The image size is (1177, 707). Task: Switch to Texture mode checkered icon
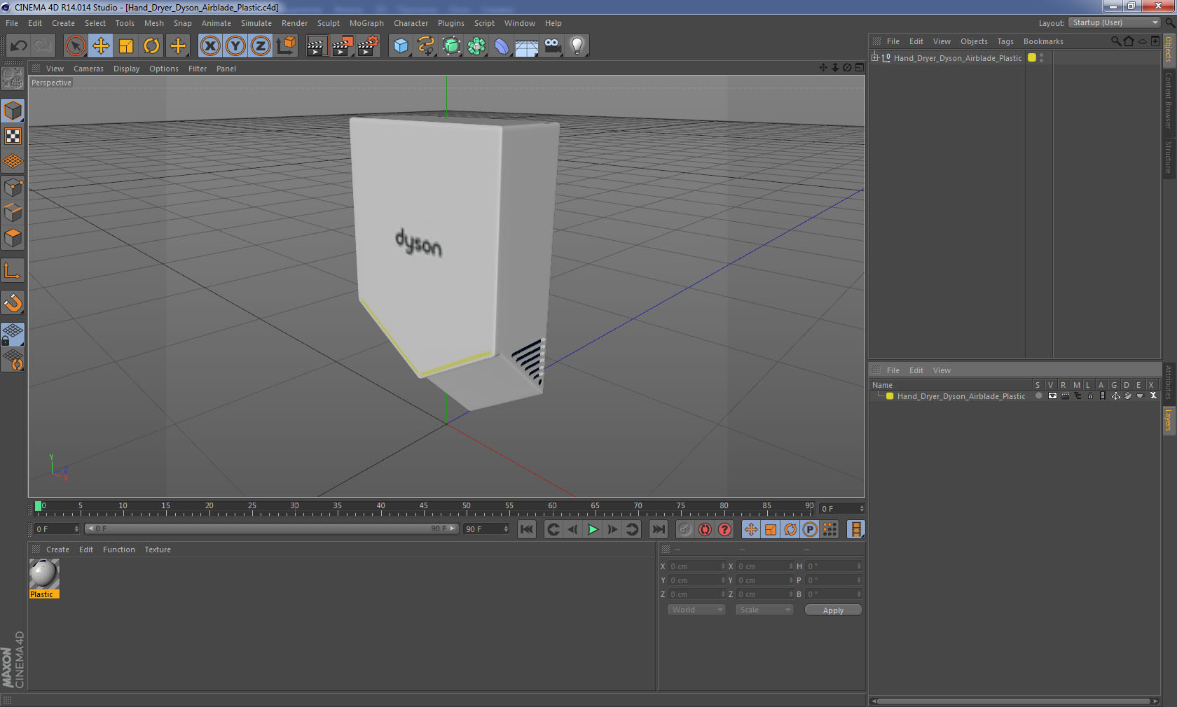pos(13,136)
